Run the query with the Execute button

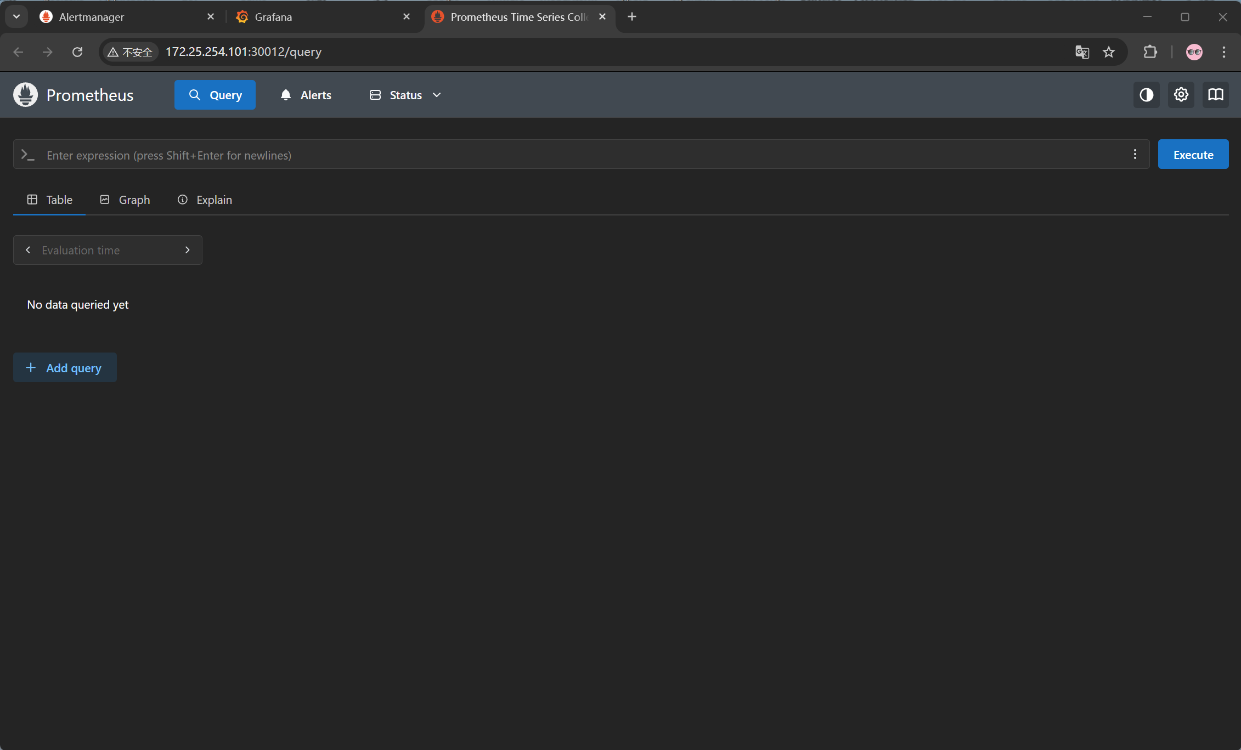1193,155
